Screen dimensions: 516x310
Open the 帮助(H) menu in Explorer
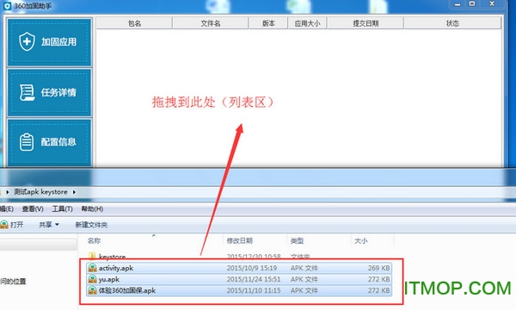tap(92, 209)
